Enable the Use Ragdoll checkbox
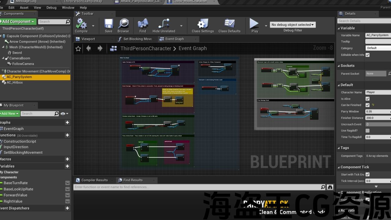 (x=367, y=131)
